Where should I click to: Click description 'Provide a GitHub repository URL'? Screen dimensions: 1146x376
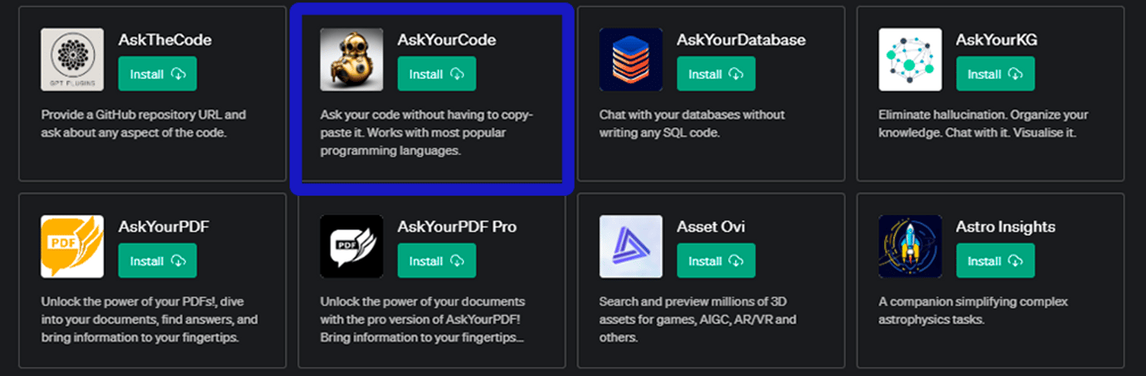[143, 123]
